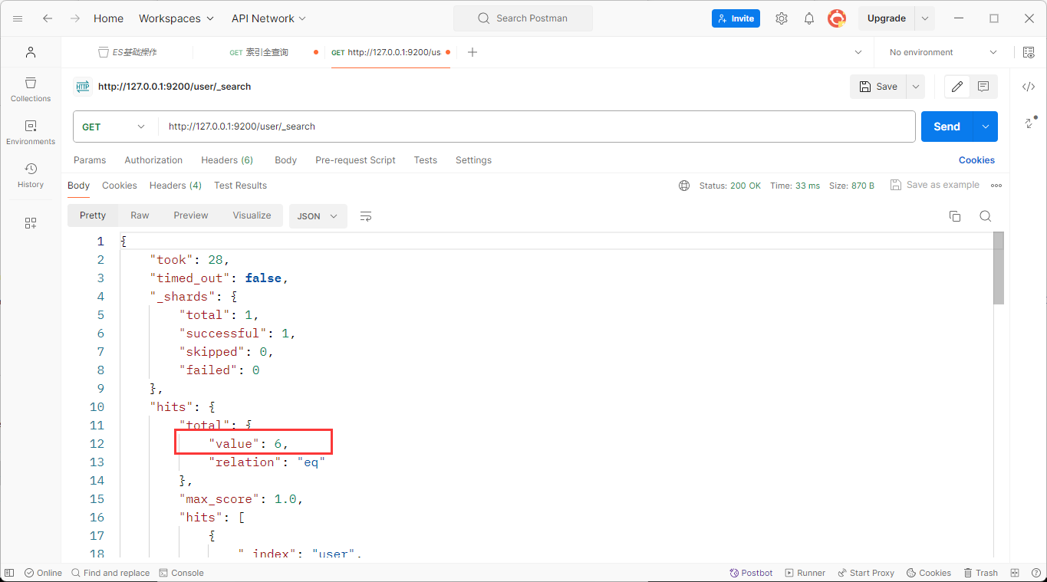Viewport: 1047px width, 582px height.
Task: Toggle the status bar sidebar icon
Action: [x=9, y=573]
